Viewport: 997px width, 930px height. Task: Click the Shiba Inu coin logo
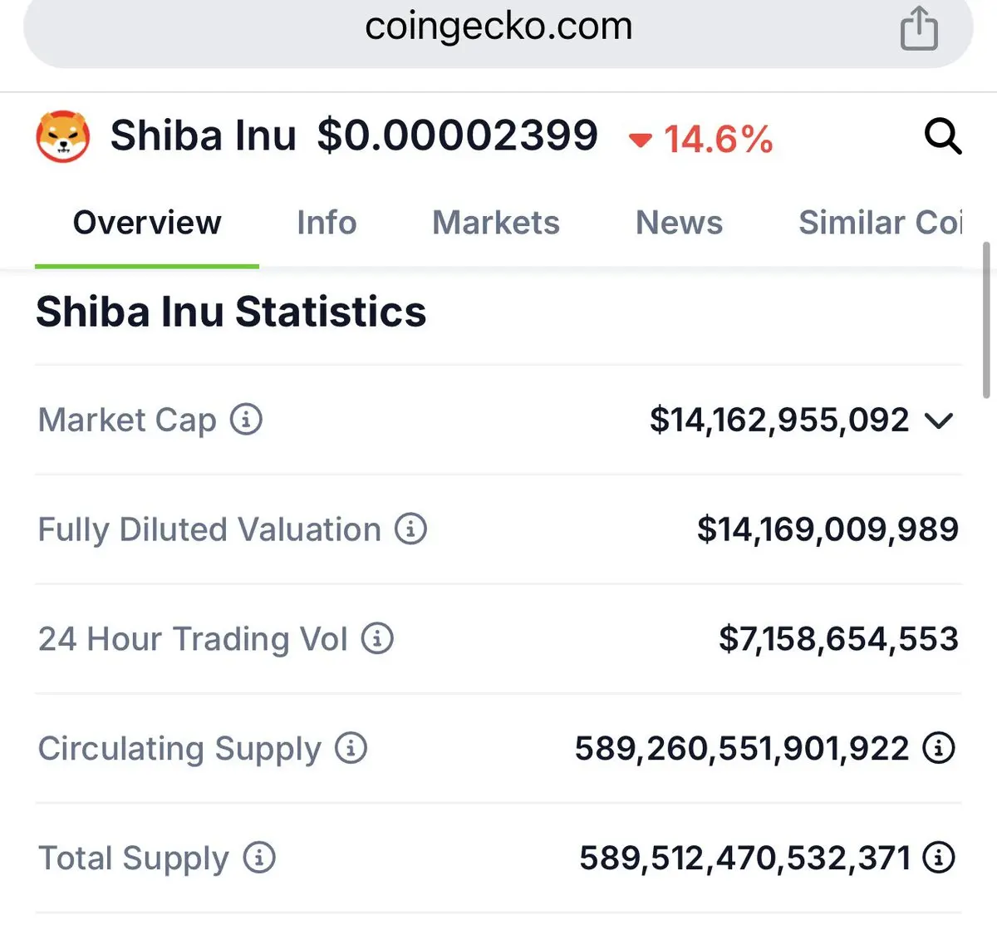(x=63, y=136)
